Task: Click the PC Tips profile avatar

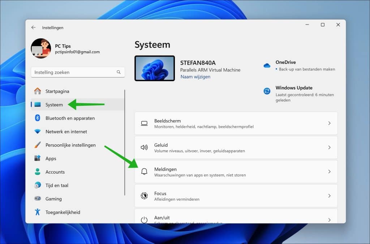Action: coord(41,48)
